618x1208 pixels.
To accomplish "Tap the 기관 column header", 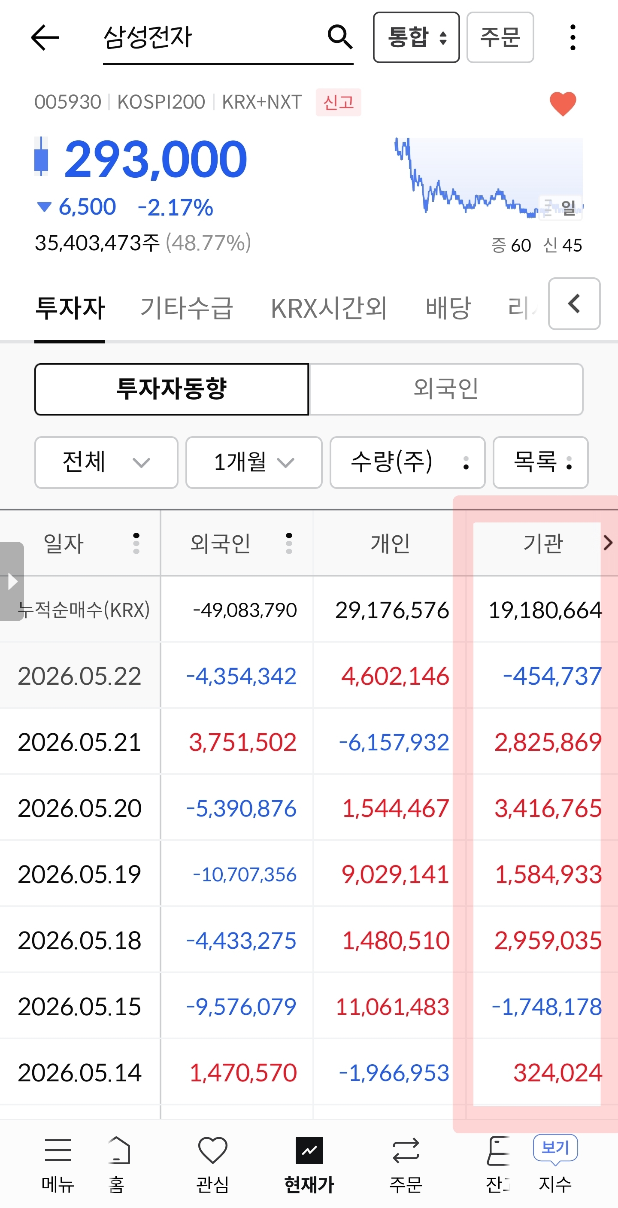I will pos(543,543).
